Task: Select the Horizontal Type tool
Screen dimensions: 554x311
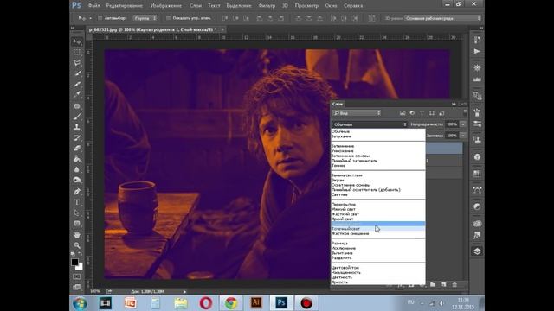Action: pos(77,202)
